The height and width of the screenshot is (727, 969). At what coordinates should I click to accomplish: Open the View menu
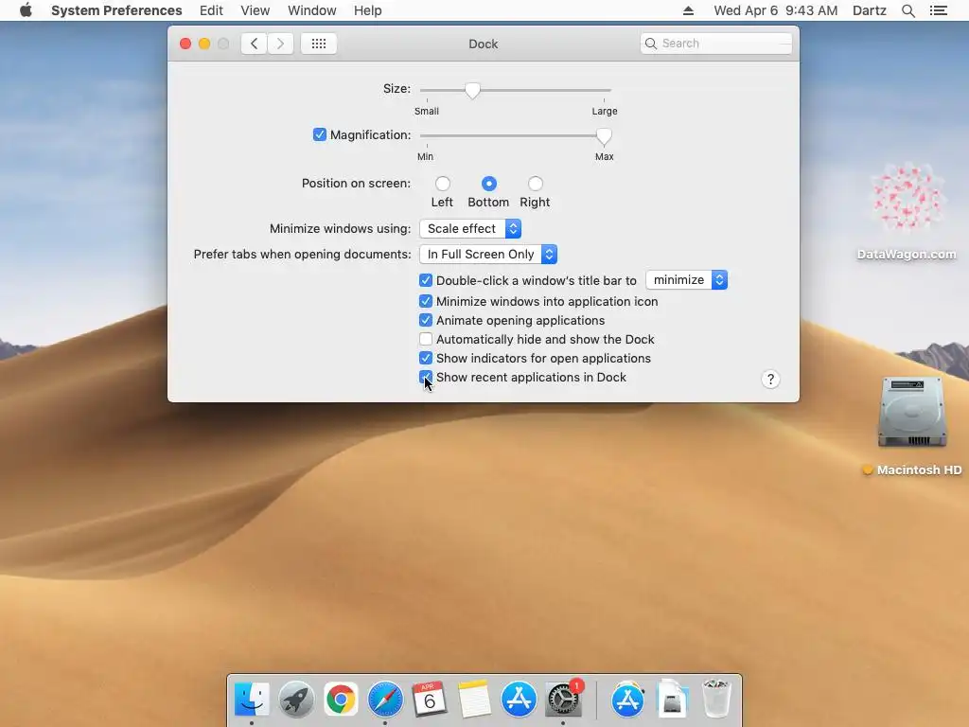[255, 10]
